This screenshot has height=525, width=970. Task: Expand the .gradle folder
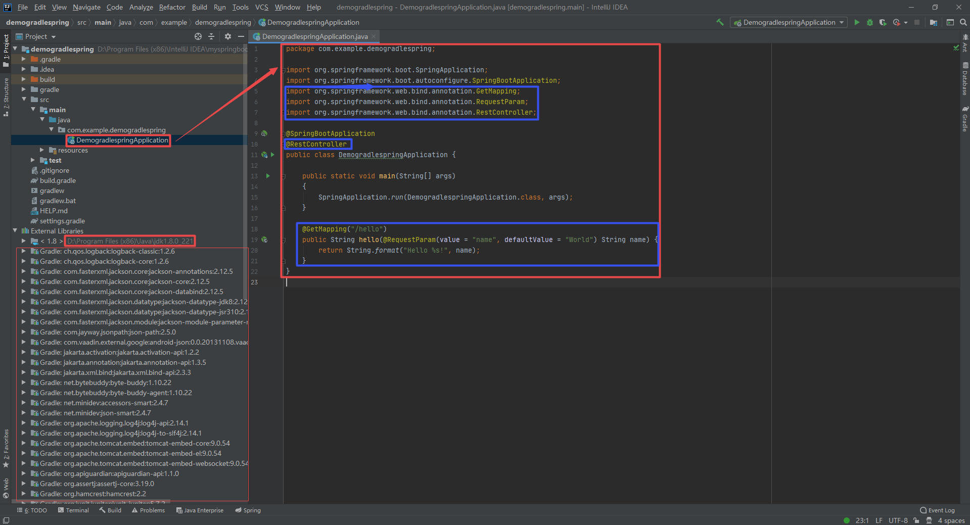pyautogui.click(x=24, y=59)
